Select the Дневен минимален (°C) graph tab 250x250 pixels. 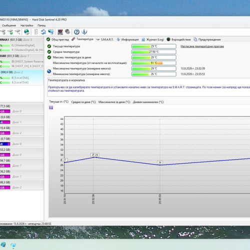coord(148,102)
